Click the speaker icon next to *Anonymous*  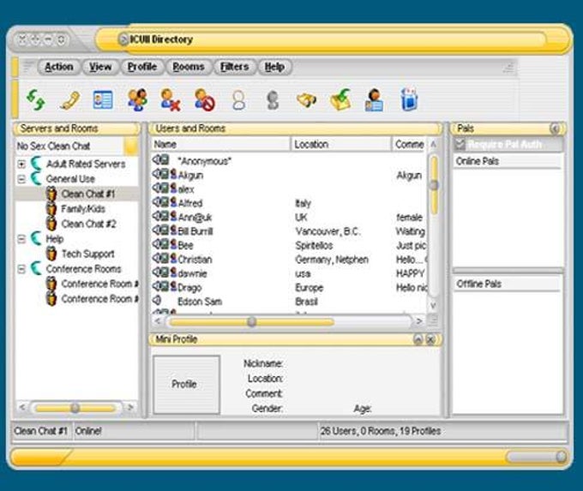156,160
